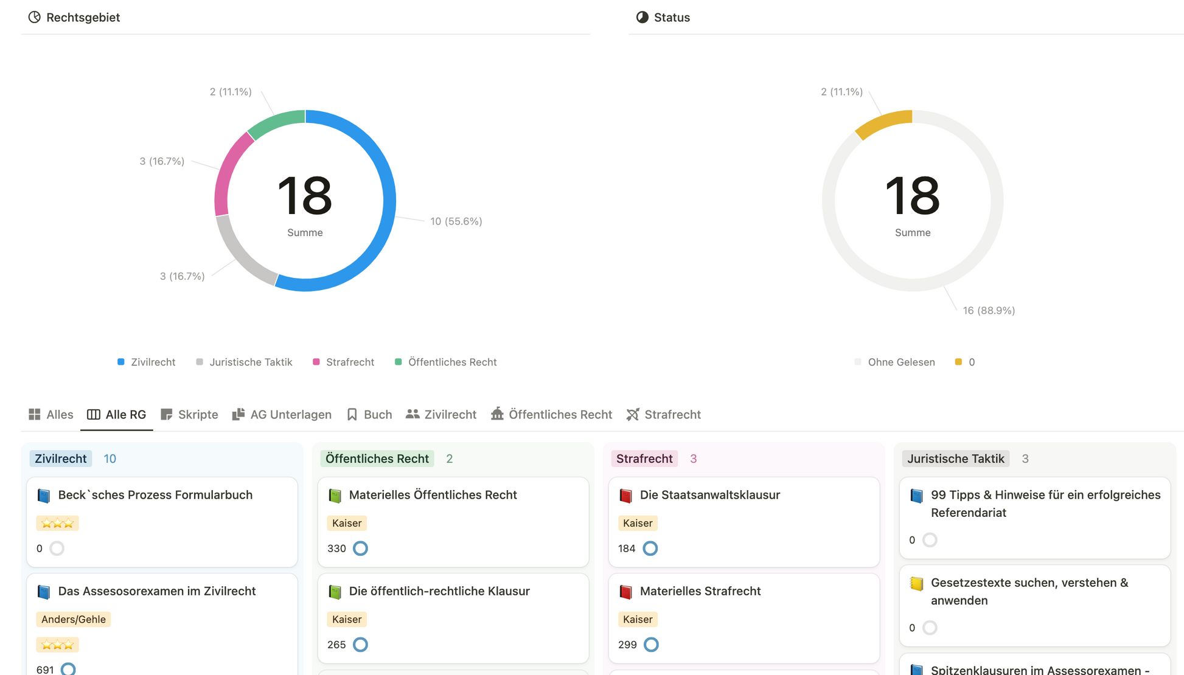Click the red book icon of Materielles Strafrecht
Image resolution: width=1184 pixels, height=675 pixels.
click(625, 592)
